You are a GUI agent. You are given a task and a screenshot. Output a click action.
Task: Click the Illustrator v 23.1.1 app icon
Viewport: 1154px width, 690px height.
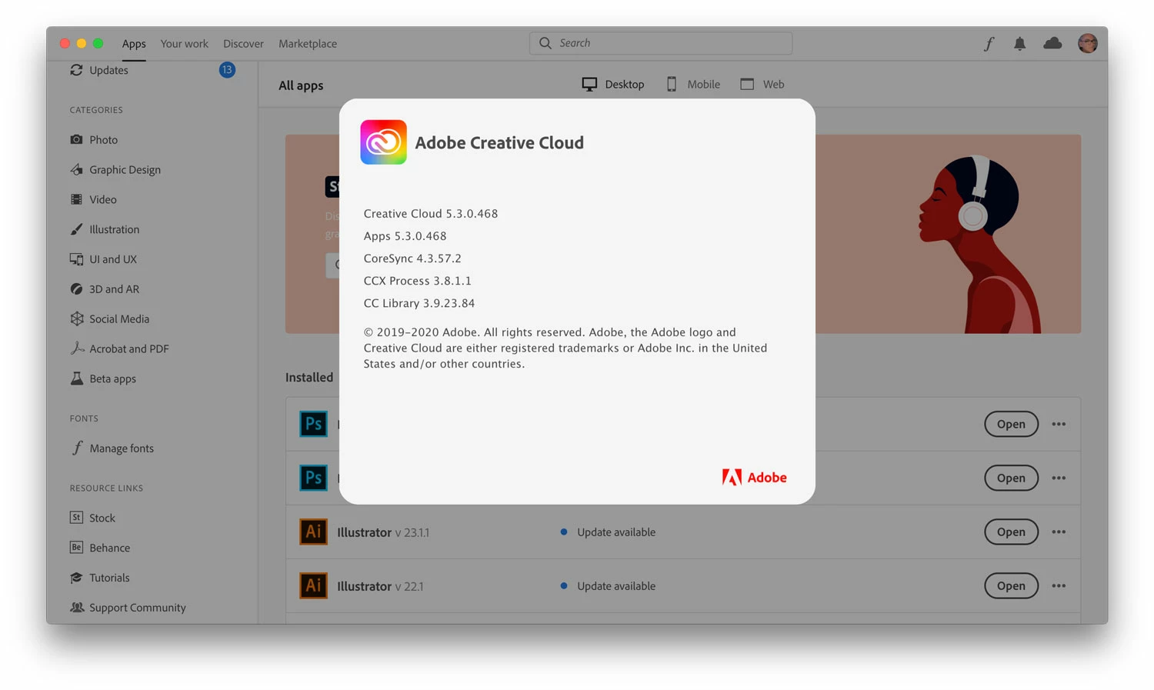pos(313,532)
